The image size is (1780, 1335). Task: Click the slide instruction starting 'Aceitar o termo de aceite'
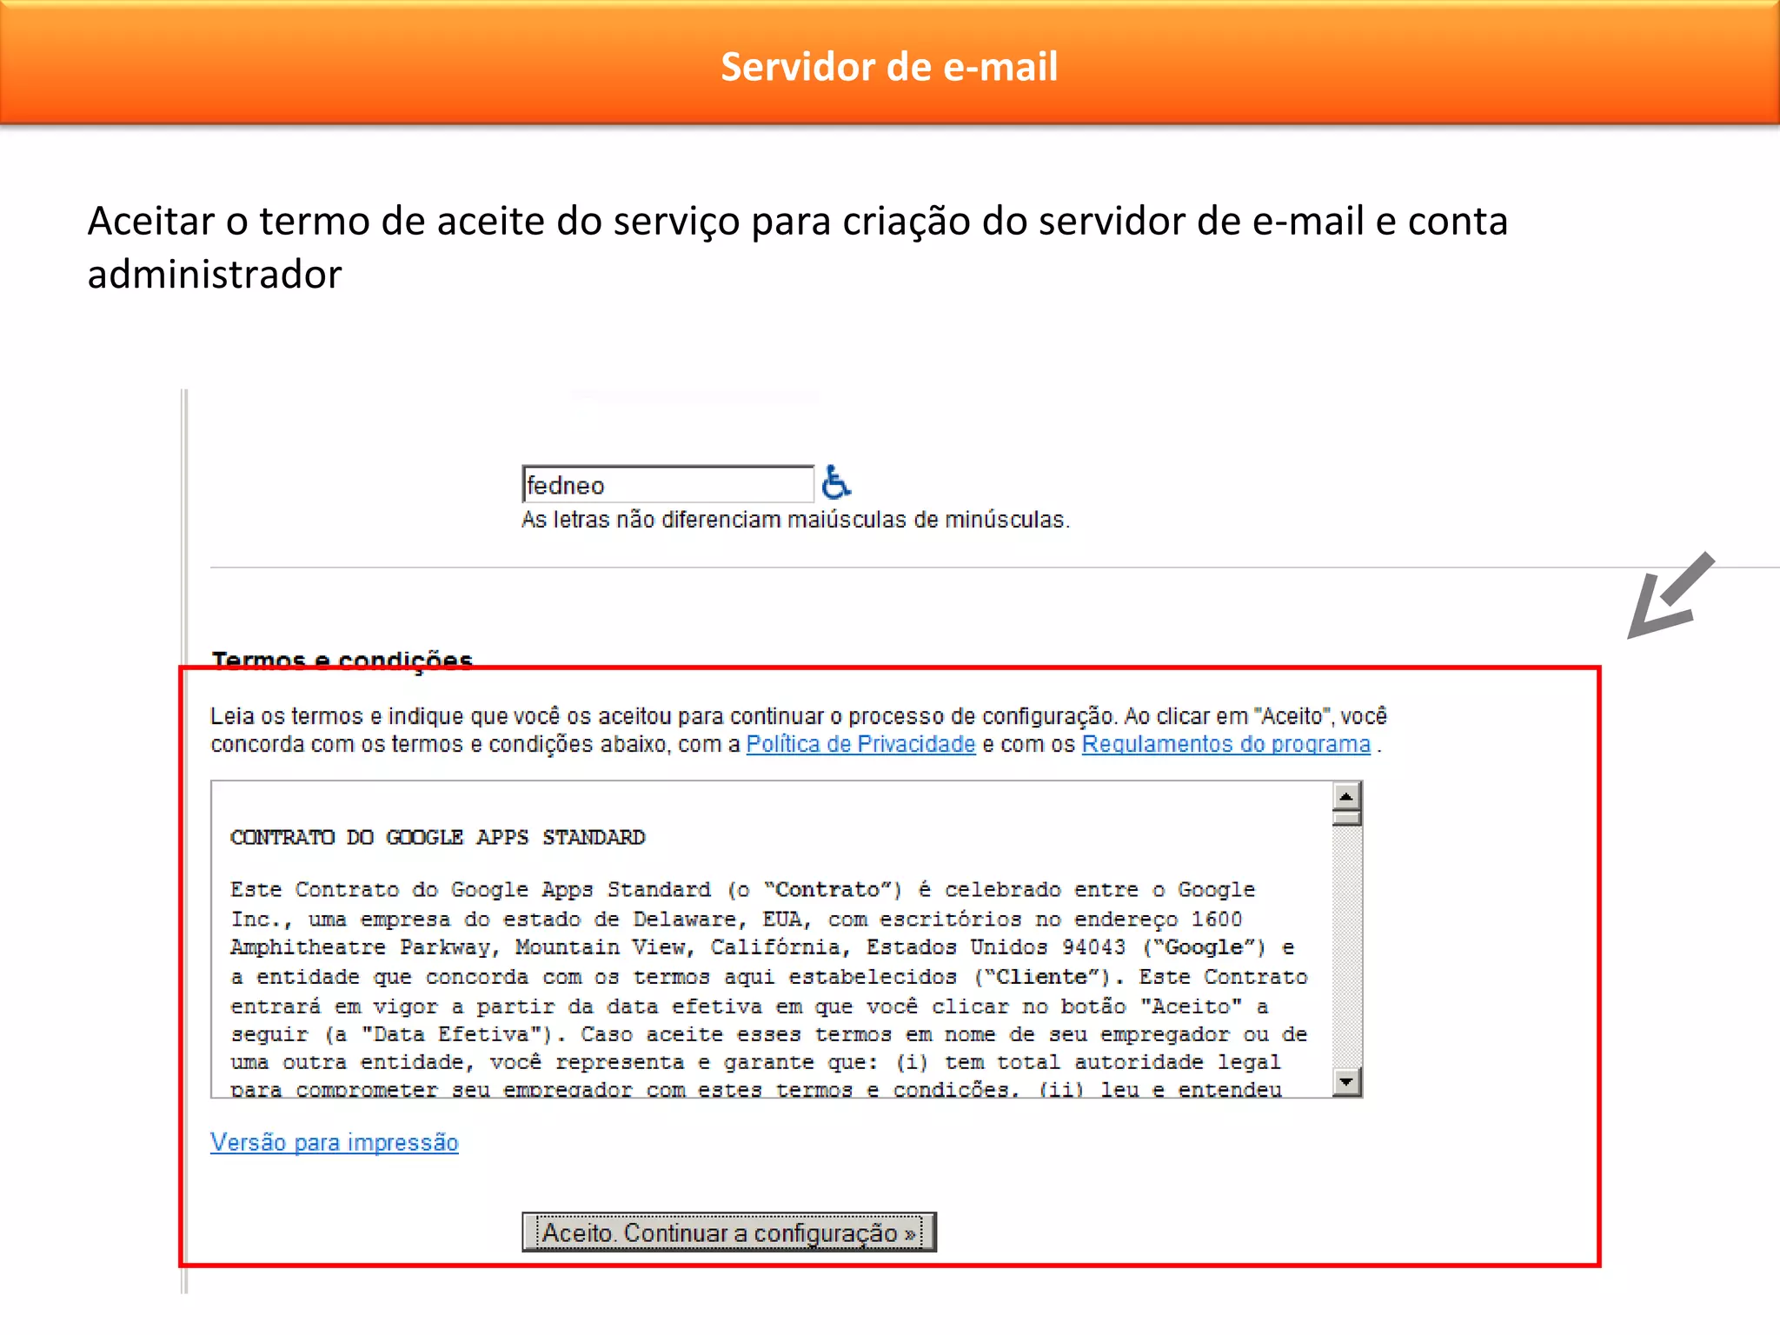click(x=797, y=247)
